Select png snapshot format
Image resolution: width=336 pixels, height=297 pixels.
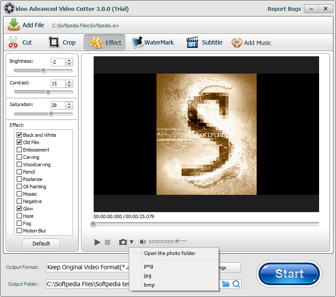tap(174, 266)
